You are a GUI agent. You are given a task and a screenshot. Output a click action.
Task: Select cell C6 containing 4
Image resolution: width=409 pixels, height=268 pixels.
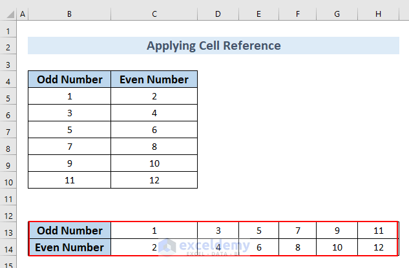click(x=154, y=114)
